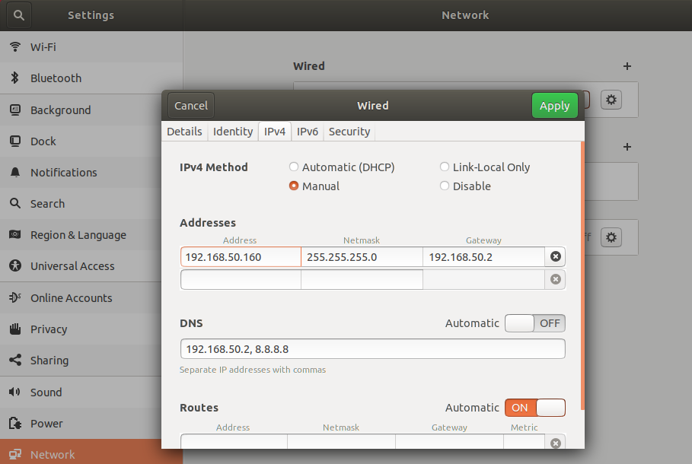Click the second plus icon below Wired
The height and width of the screenshot is (464, 692).
point(627,147)
